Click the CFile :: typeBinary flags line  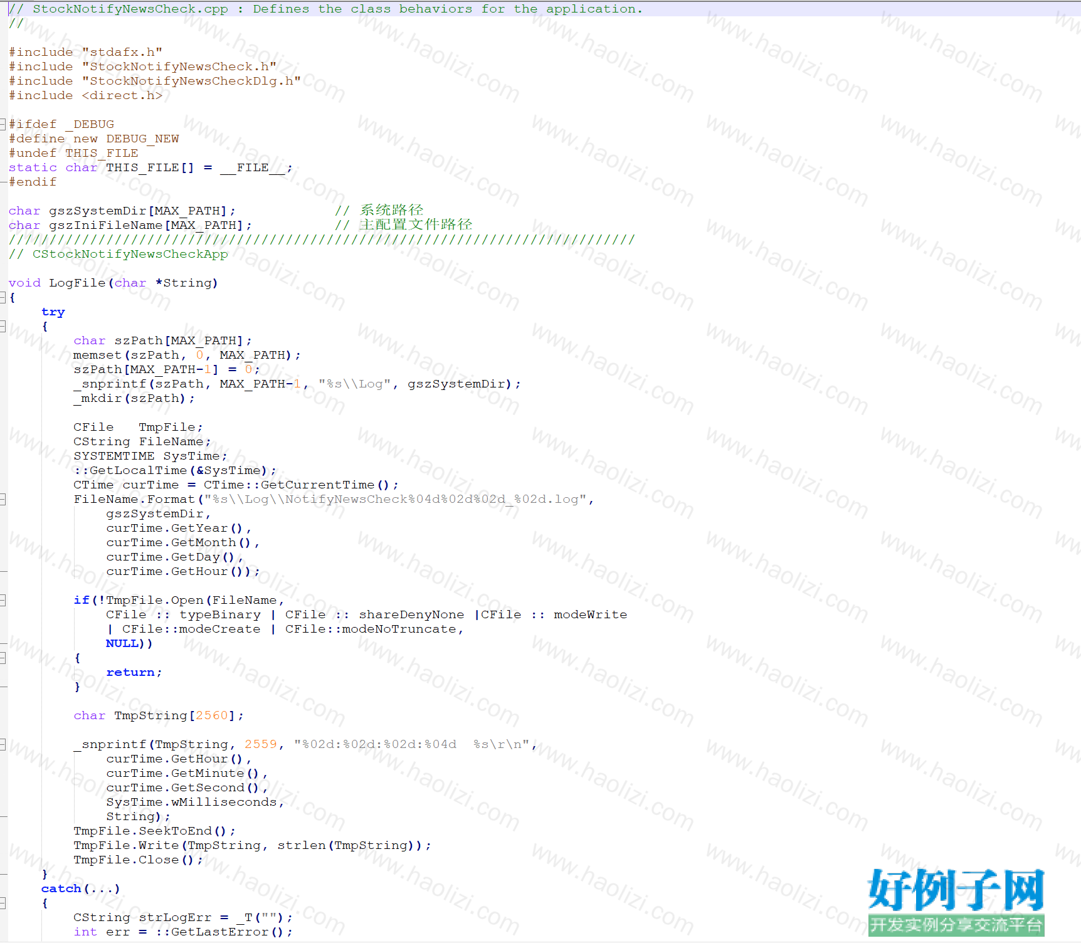pyautogui.click(x=367, y=614)
